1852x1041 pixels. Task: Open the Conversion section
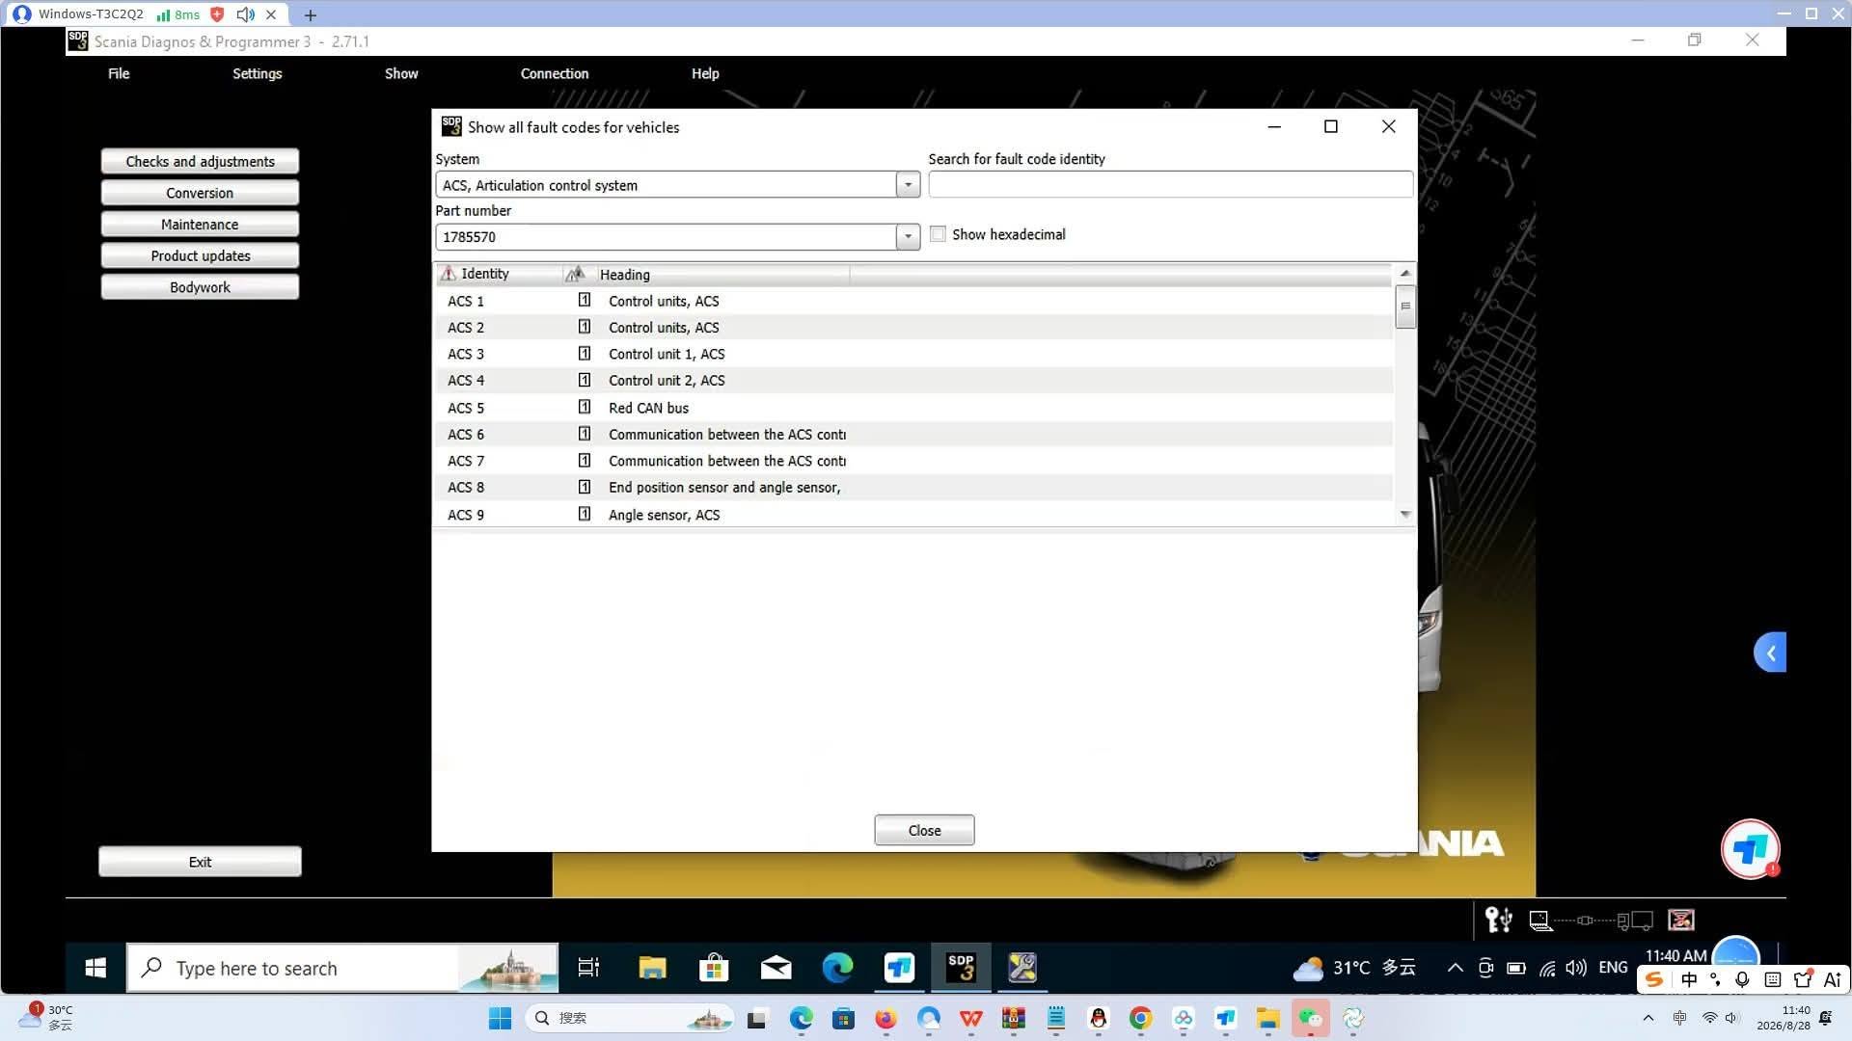click(x=200, y=193)
